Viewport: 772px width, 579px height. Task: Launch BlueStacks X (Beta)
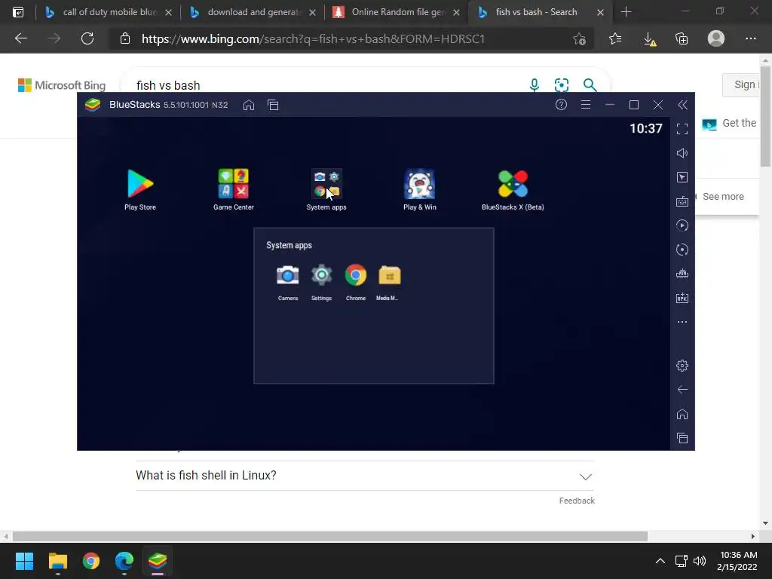point(513,184)
